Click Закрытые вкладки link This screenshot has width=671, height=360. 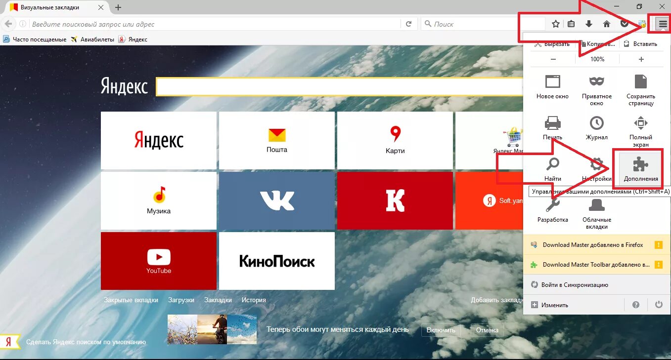pos(131,300)
